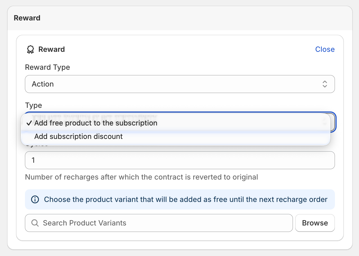The width and height of the screenshot is (359, 256).
Task: Click the Choose the product variant banner text
Action: (185, 199)
